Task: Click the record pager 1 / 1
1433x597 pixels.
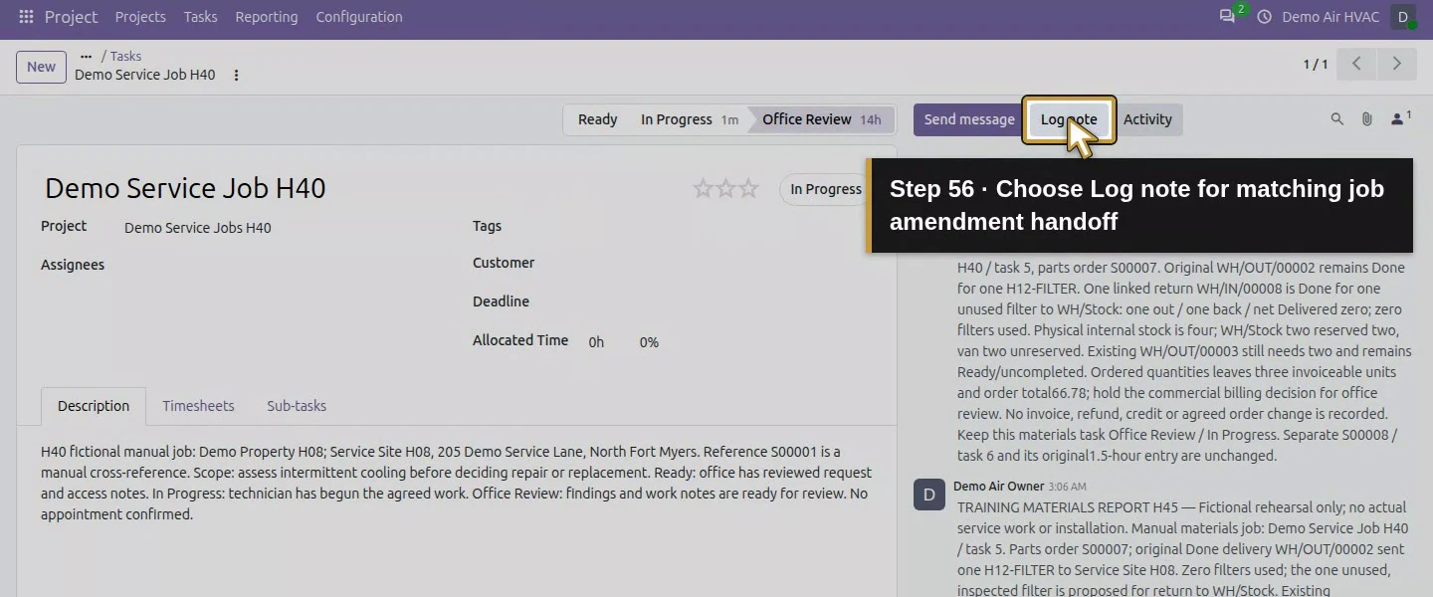Action: point(1316,65)
